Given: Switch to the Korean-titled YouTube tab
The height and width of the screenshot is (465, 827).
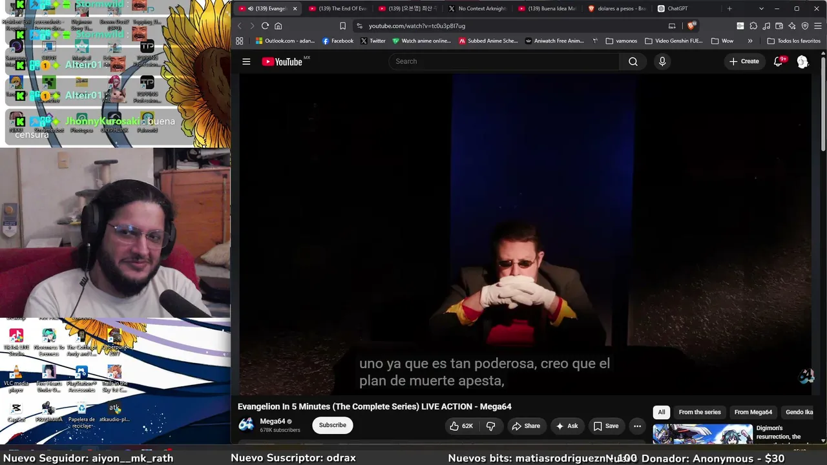Looking at the screenshot, I should tap(406, 8).
